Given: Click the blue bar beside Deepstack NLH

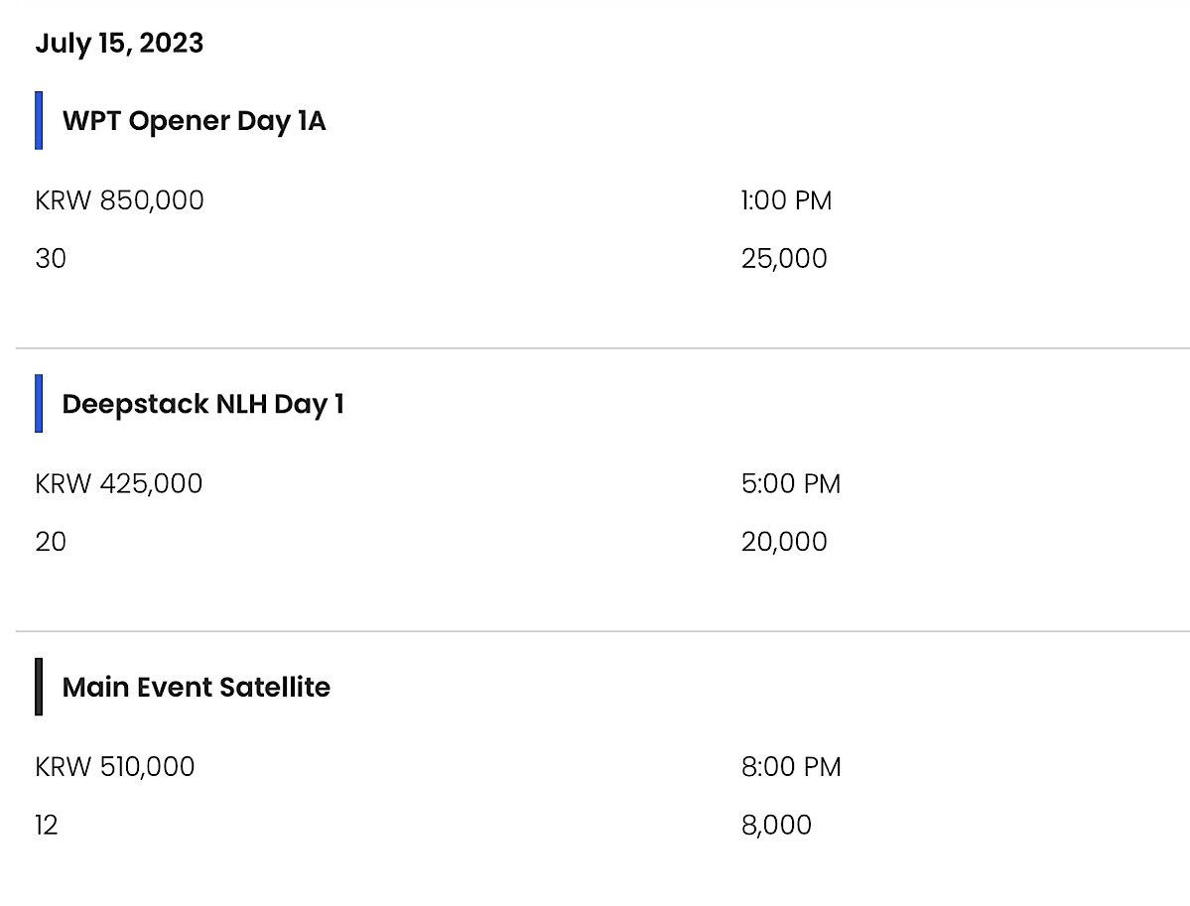Looking at the screenshot, I should coord(39,404).
